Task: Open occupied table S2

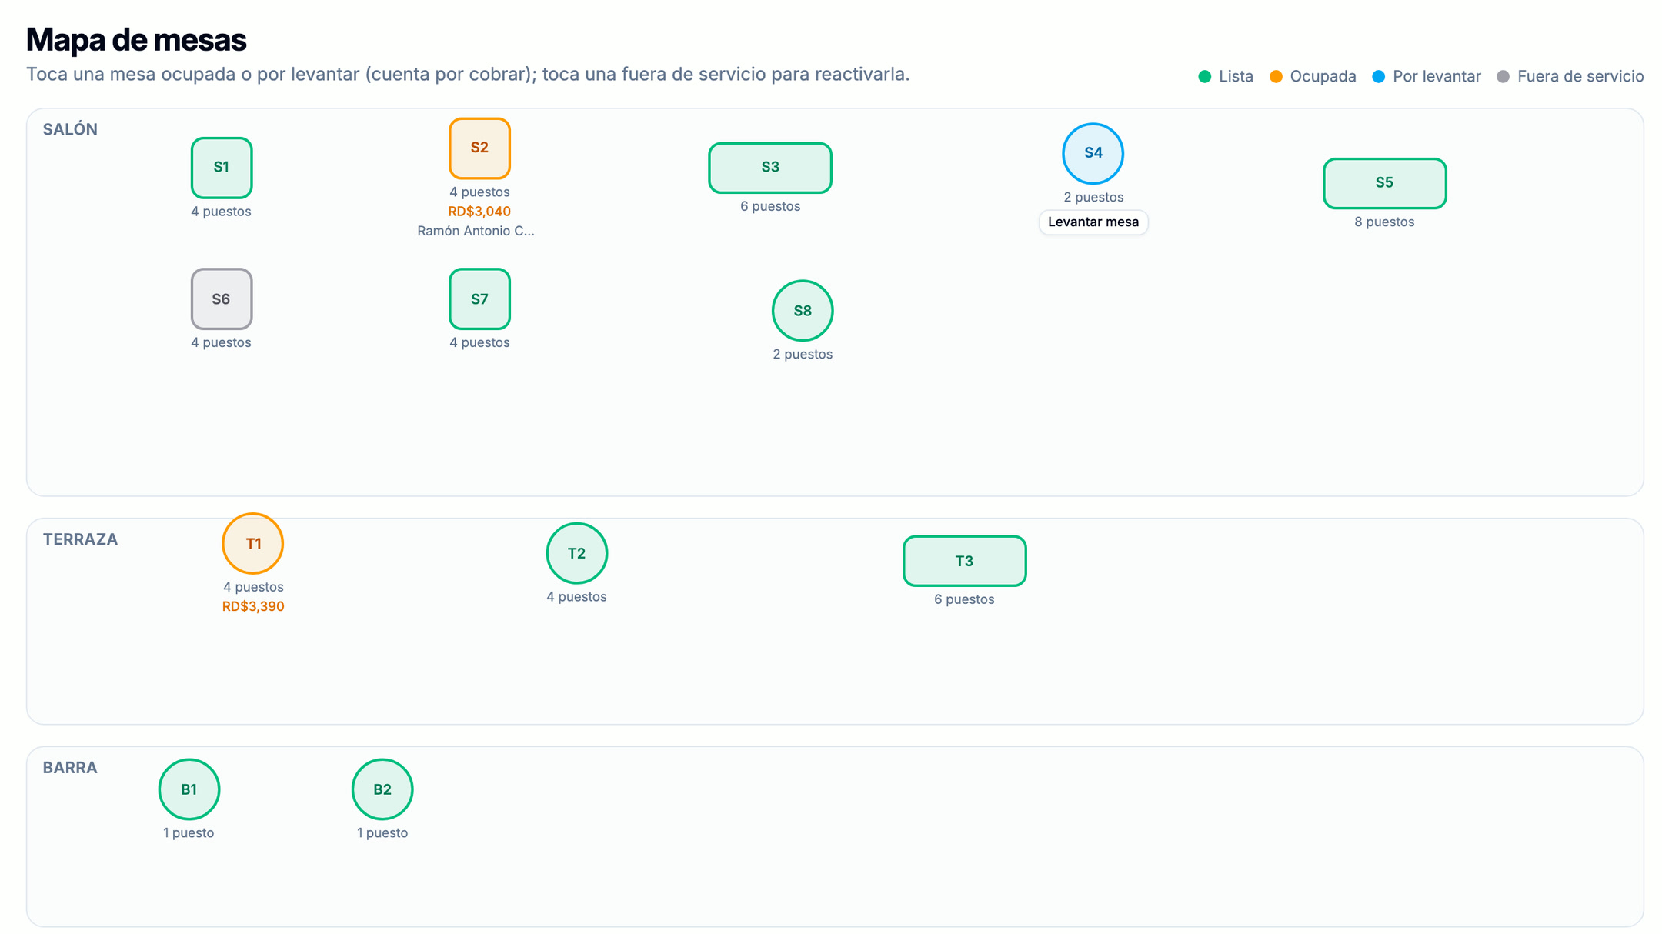Action: (479, 148)
